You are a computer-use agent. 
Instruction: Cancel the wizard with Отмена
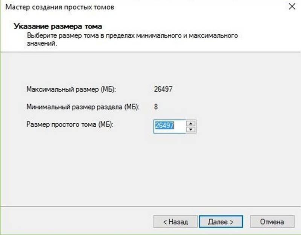coord(272,221)
